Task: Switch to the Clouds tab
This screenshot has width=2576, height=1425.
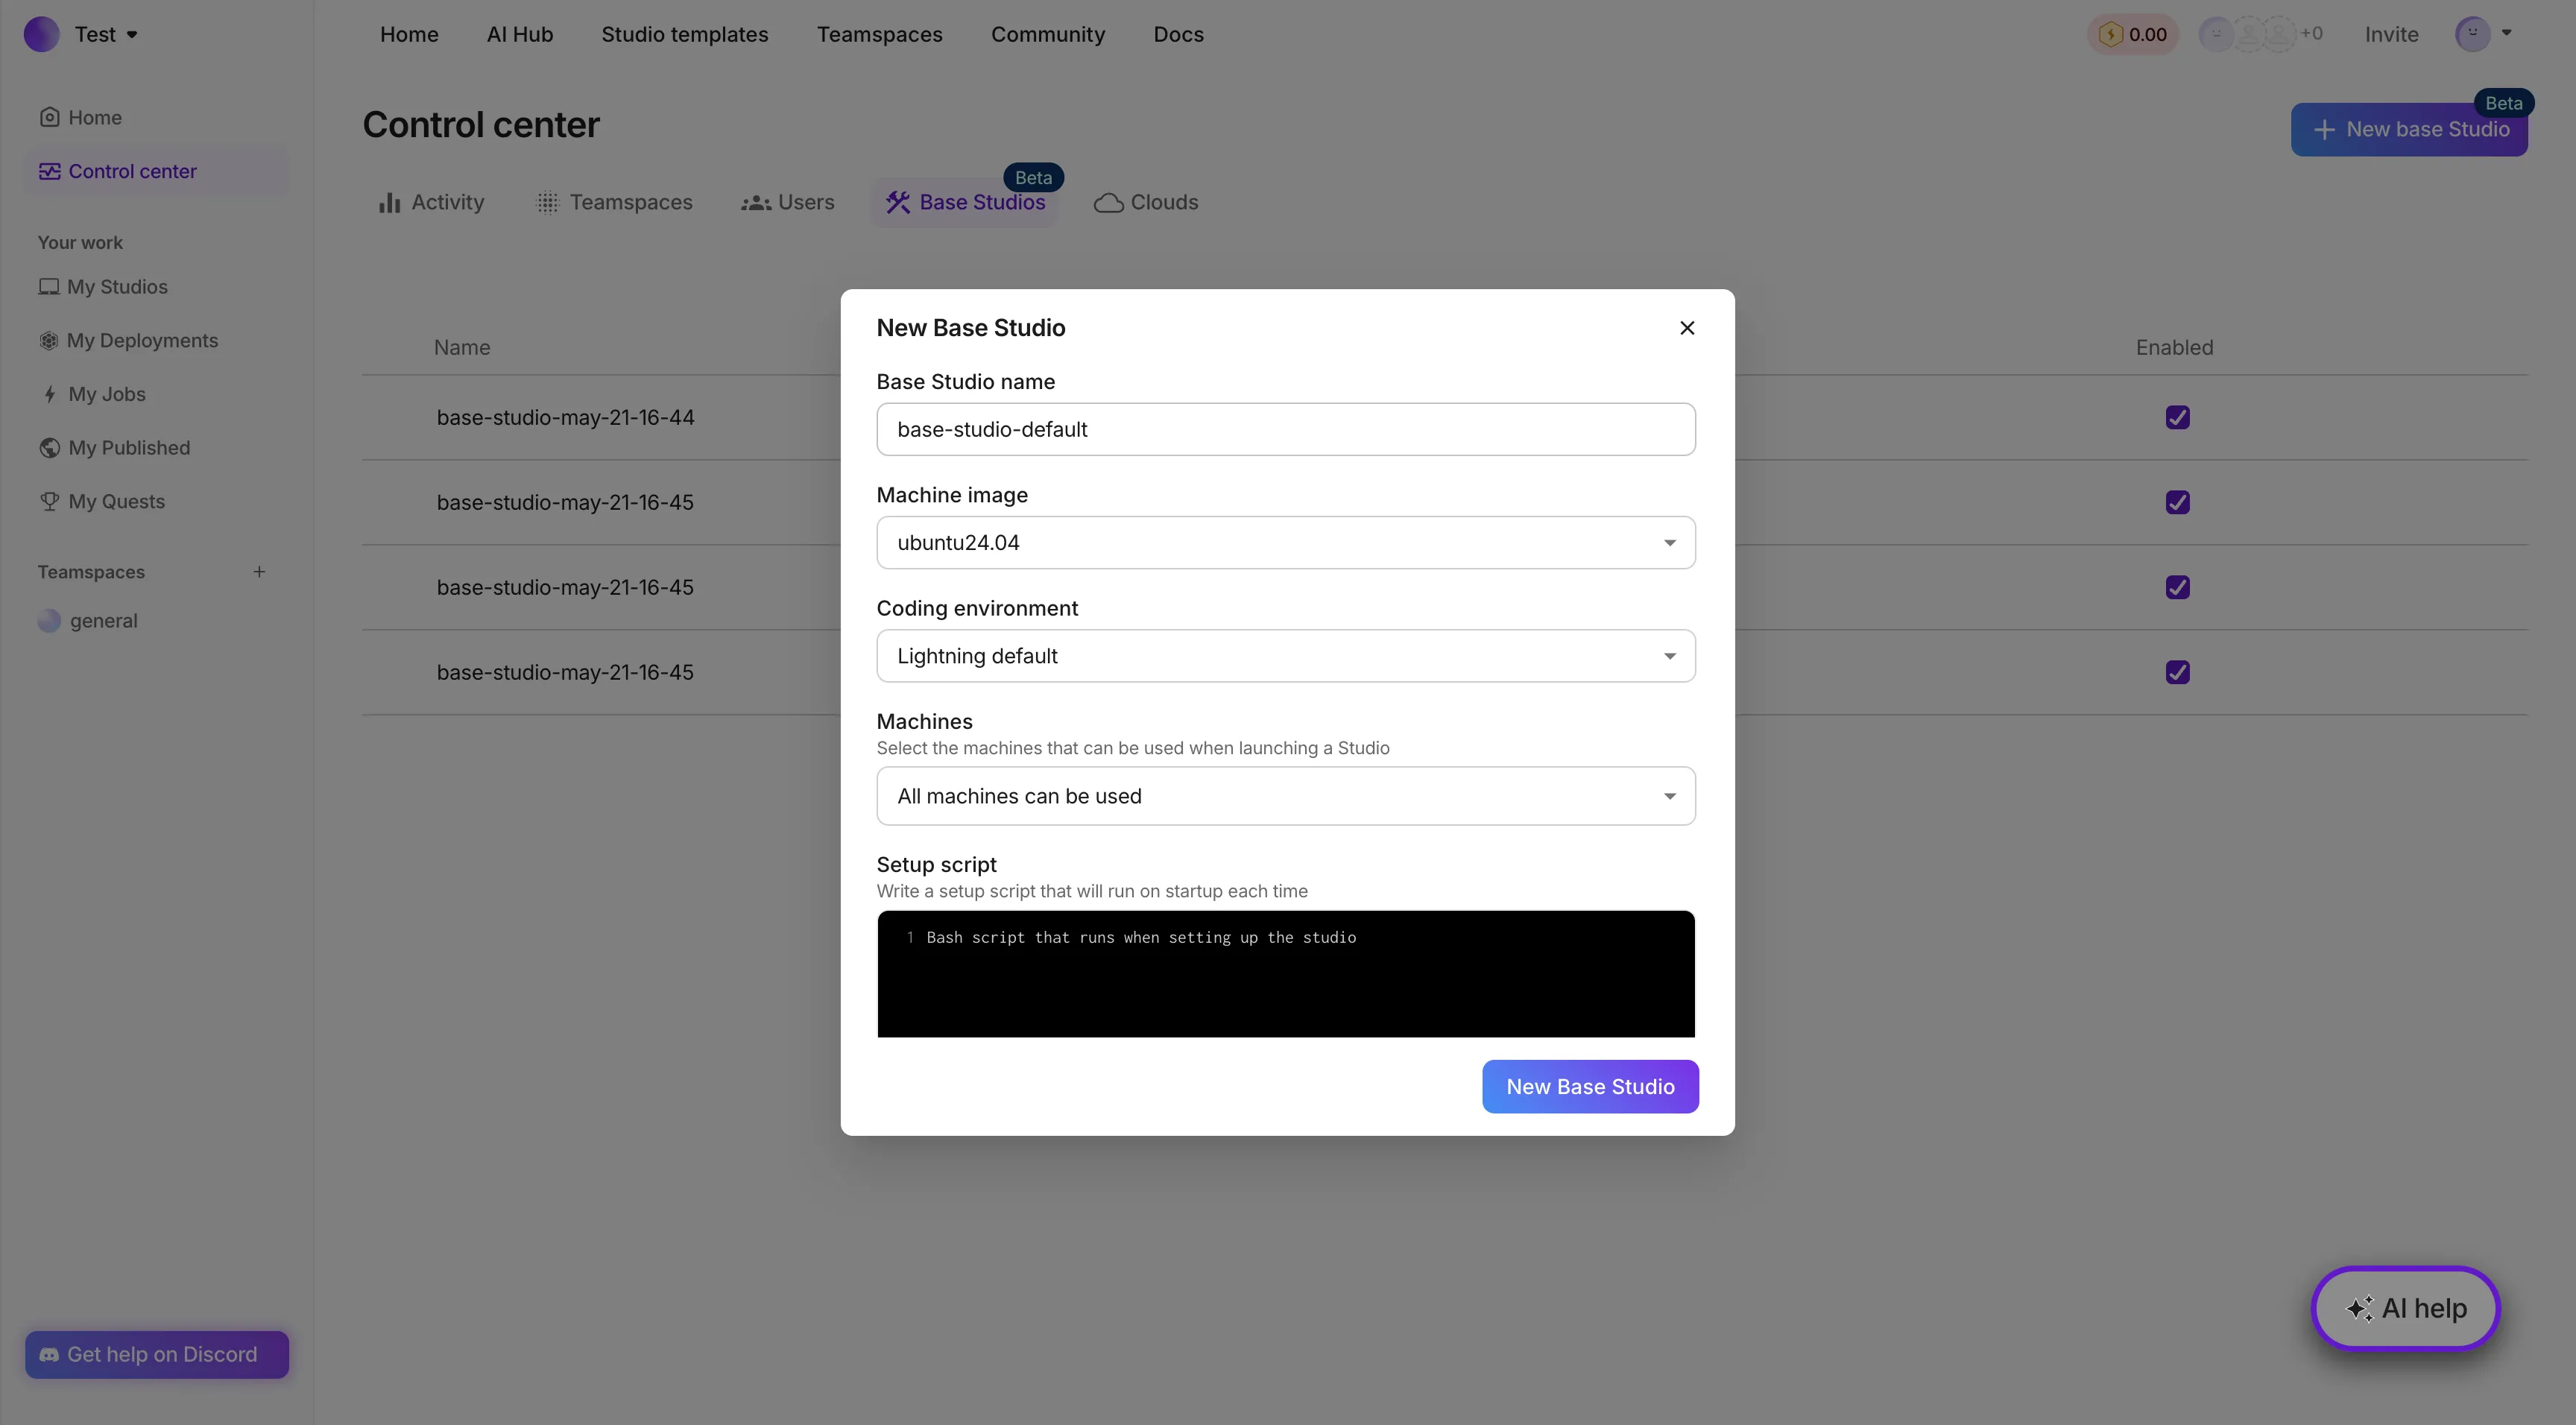Action: 1146,202
